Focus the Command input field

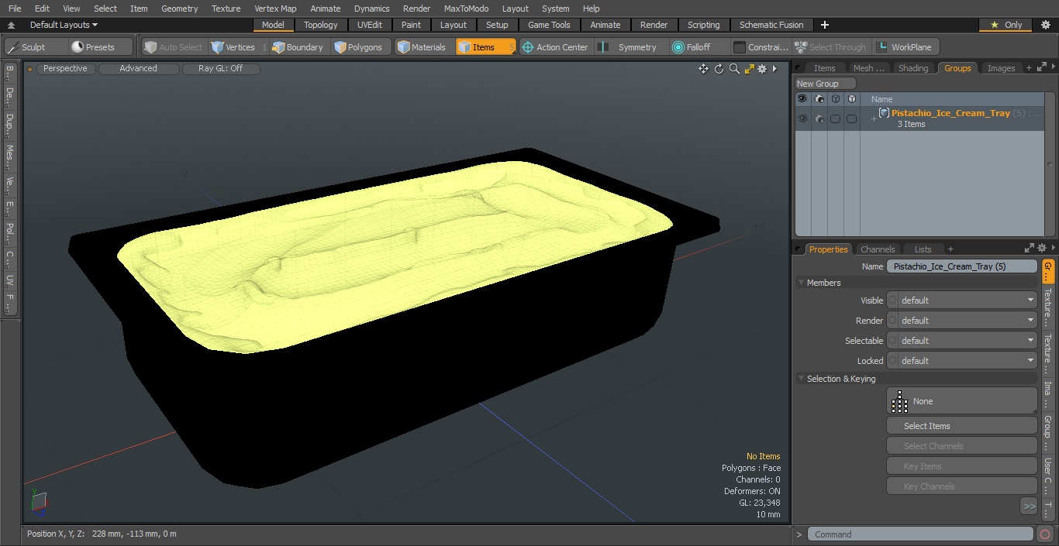coord(920,534)
